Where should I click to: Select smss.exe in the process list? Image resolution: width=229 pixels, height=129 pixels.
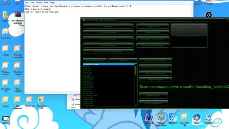[x=109, y=68]
